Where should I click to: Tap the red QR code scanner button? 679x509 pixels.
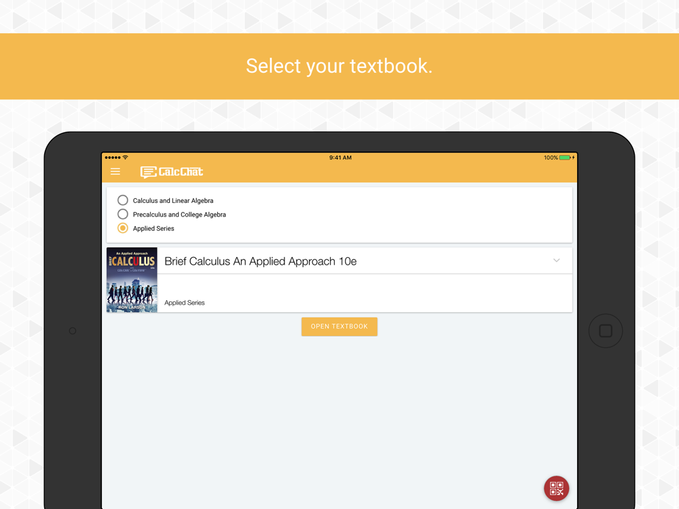click(557, 488)
